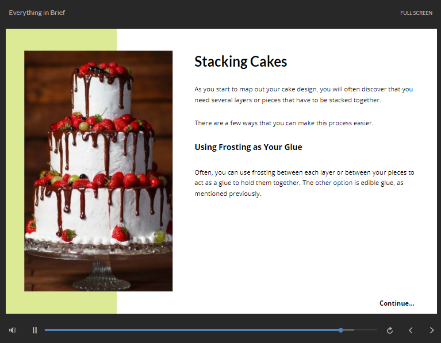Click the blue seekbar progress handle
Viewport: 441px width, 343px height.
pos(340,330)
